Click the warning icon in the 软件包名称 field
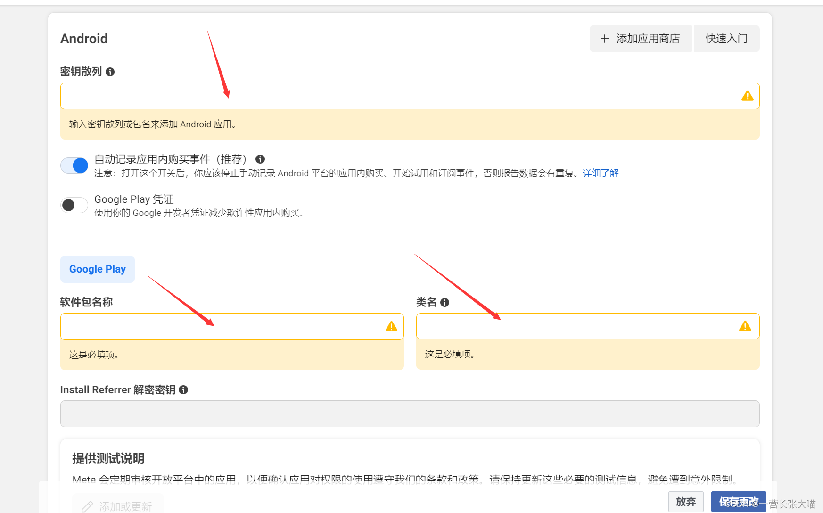The width and height of the screenshot is (823, 513). pos(391,326)
